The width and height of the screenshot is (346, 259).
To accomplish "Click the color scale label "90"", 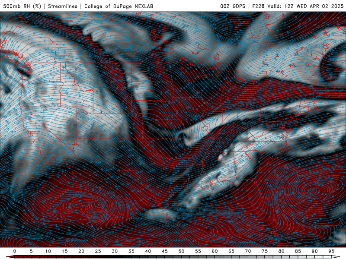I will (x=314, y=251).
